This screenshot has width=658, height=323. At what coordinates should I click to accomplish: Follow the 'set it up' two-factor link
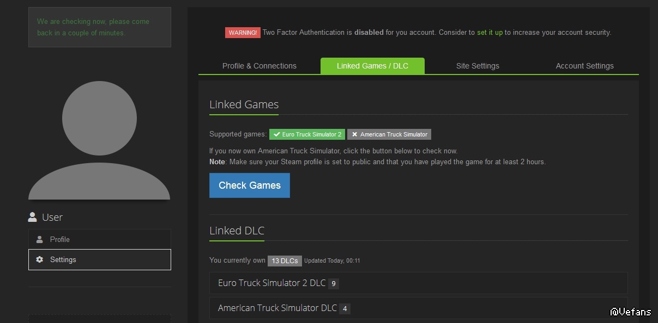click(x=490, y=33)
